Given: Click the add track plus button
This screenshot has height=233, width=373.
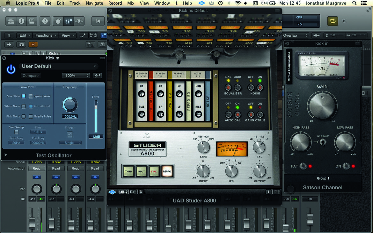Looking at the screenshot, I should coord(9,44).
